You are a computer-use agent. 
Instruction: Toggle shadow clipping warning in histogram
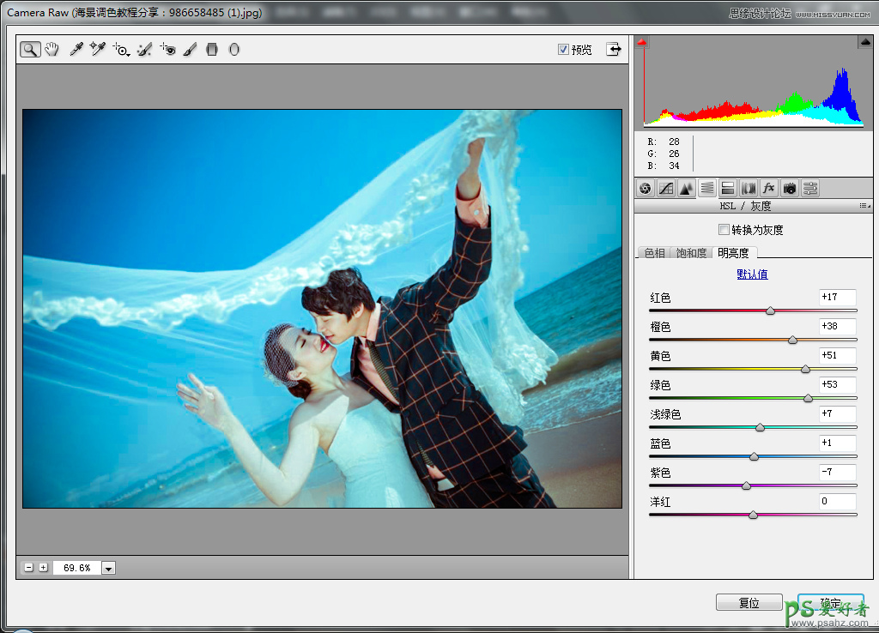point(641,43)
